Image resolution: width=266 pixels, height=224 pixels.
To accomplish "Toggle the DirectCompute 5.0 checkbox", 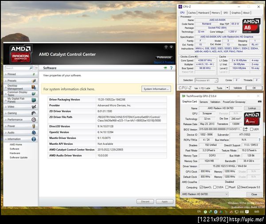I will coord(239,187).
